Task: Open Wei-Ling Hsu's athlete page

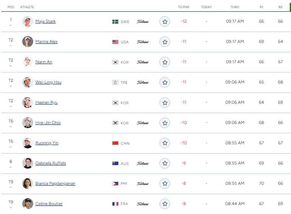Action: click(x=48, y=82)
